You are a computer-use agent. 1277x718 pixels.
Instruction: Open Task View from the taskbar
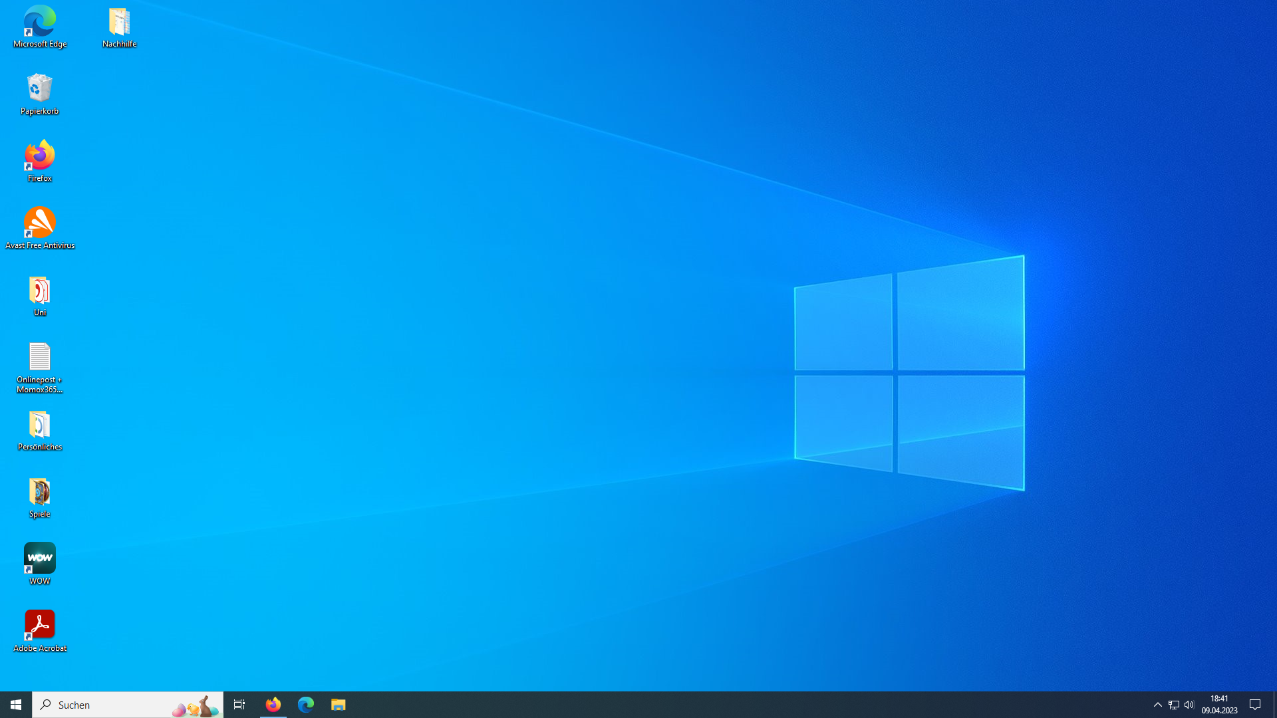pyautogui.click(x=239, y=705)
